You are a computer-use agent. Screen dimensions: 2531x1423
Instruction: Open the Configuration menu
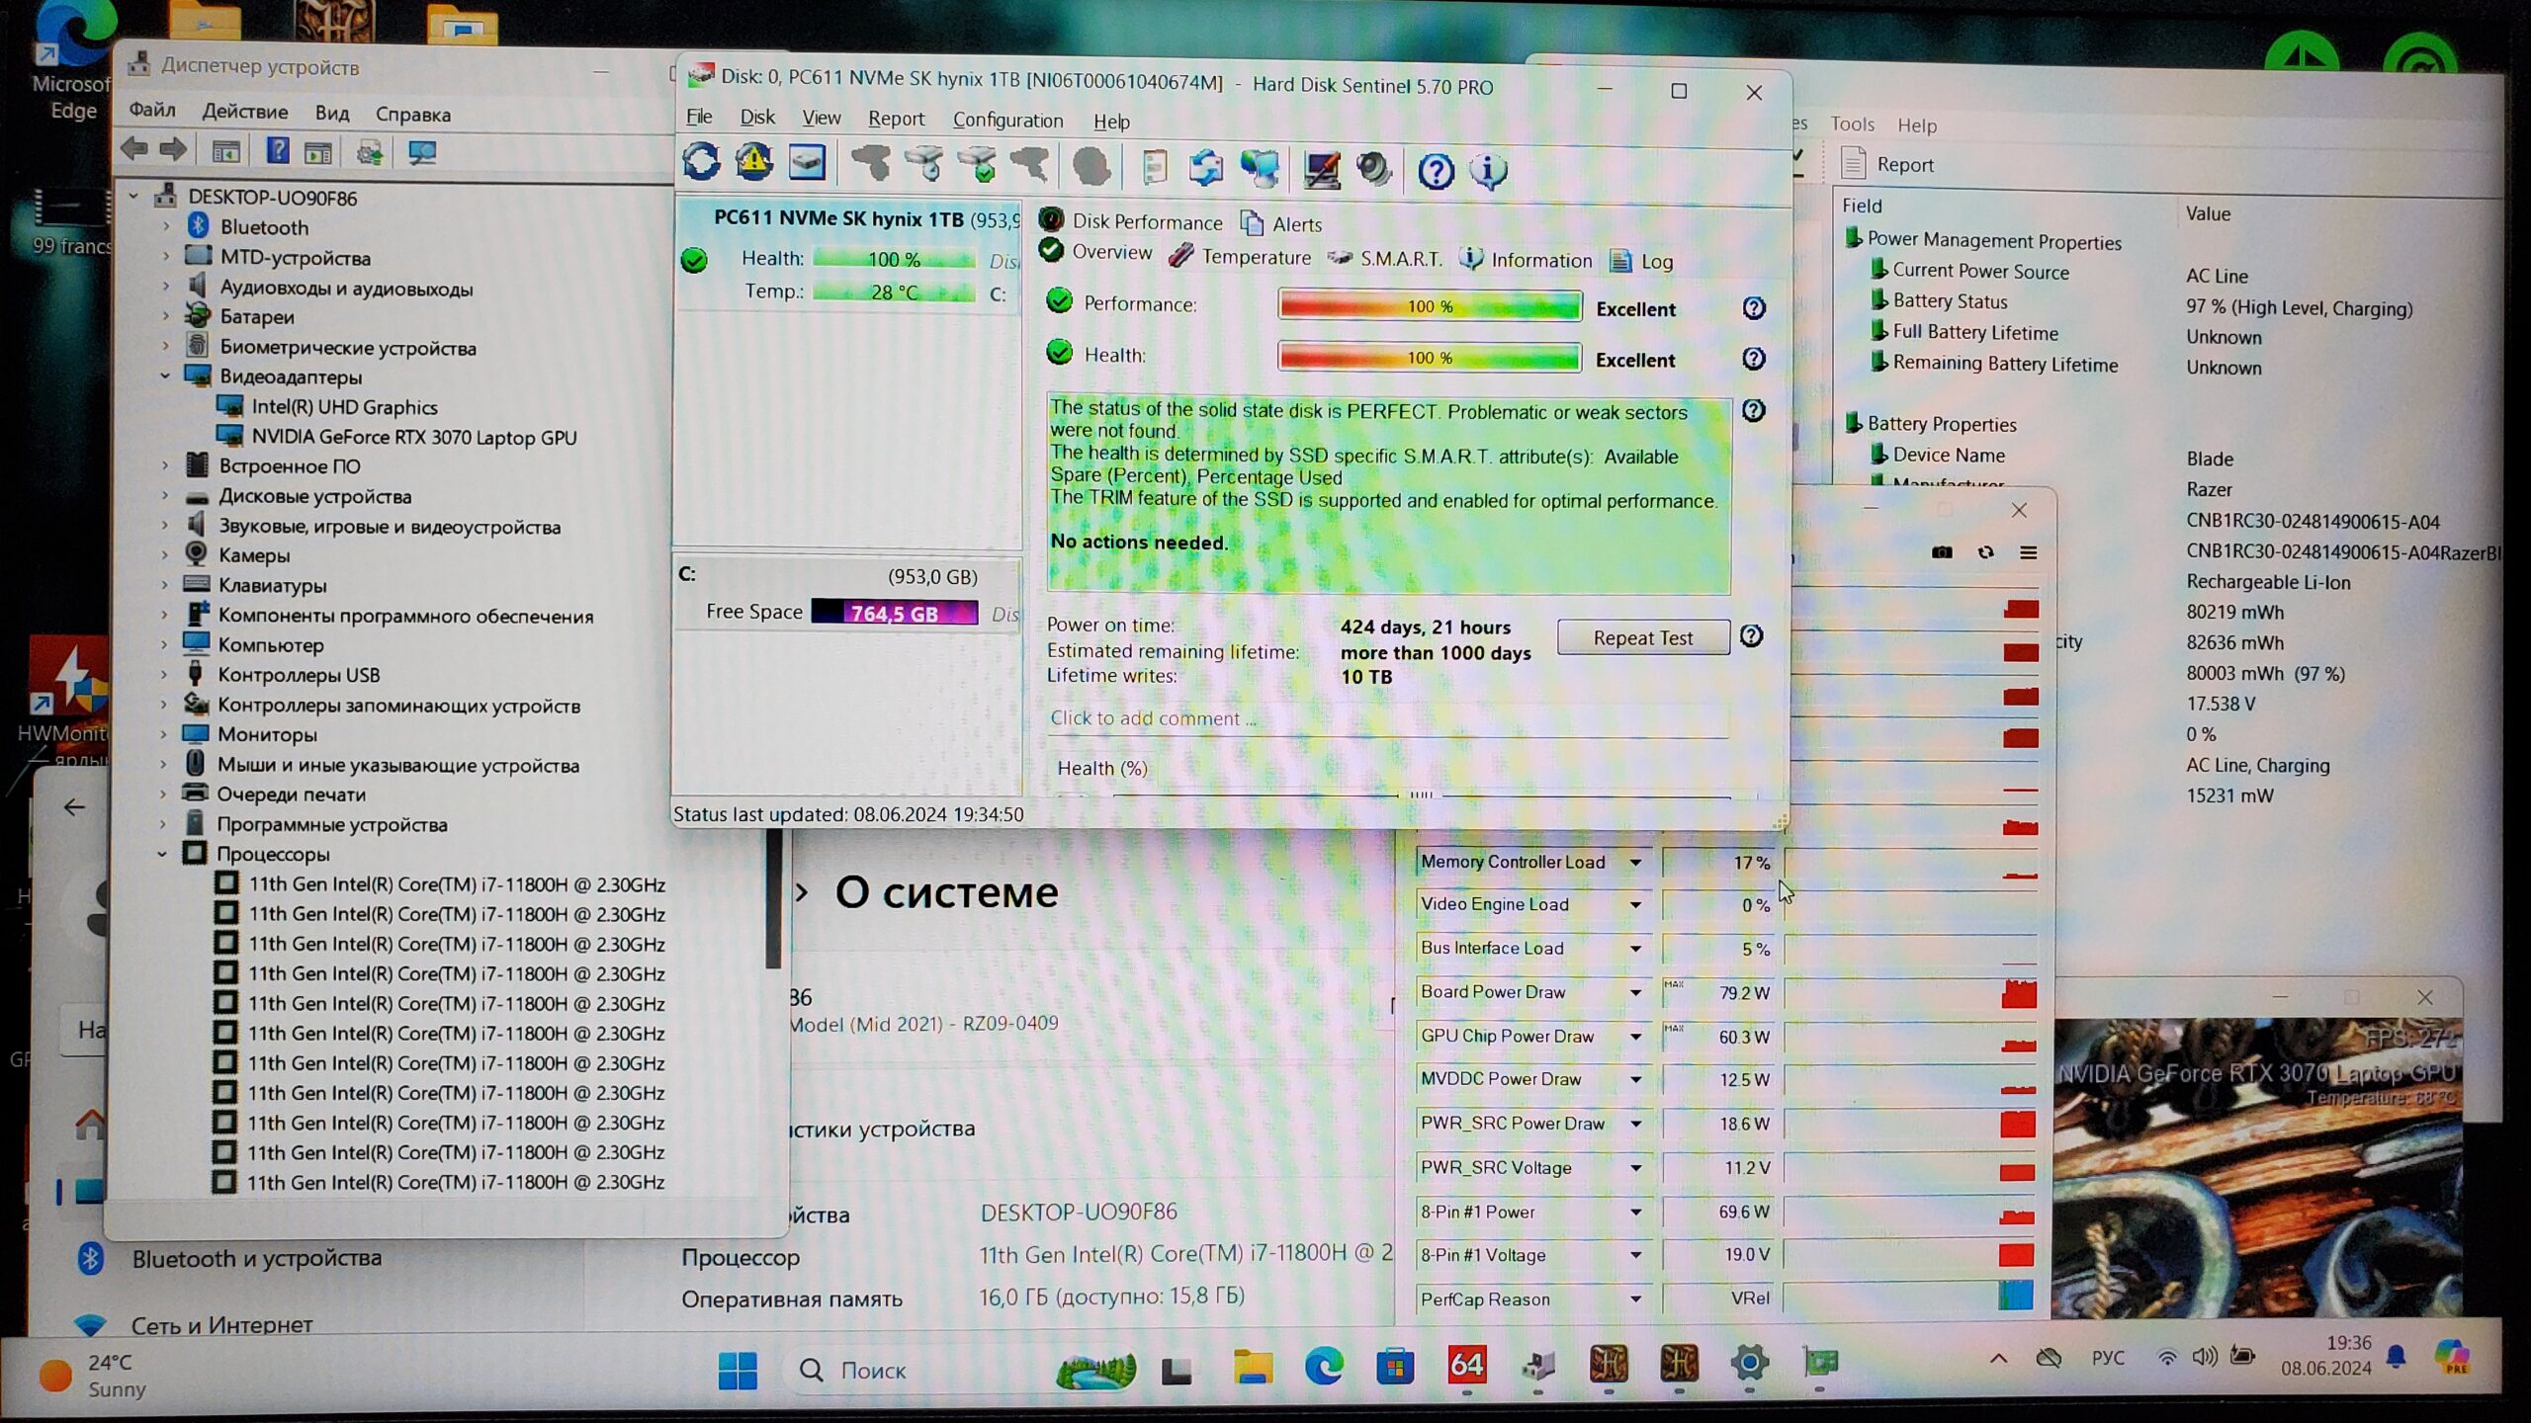pyautogui.click(x=1007, y=121)
